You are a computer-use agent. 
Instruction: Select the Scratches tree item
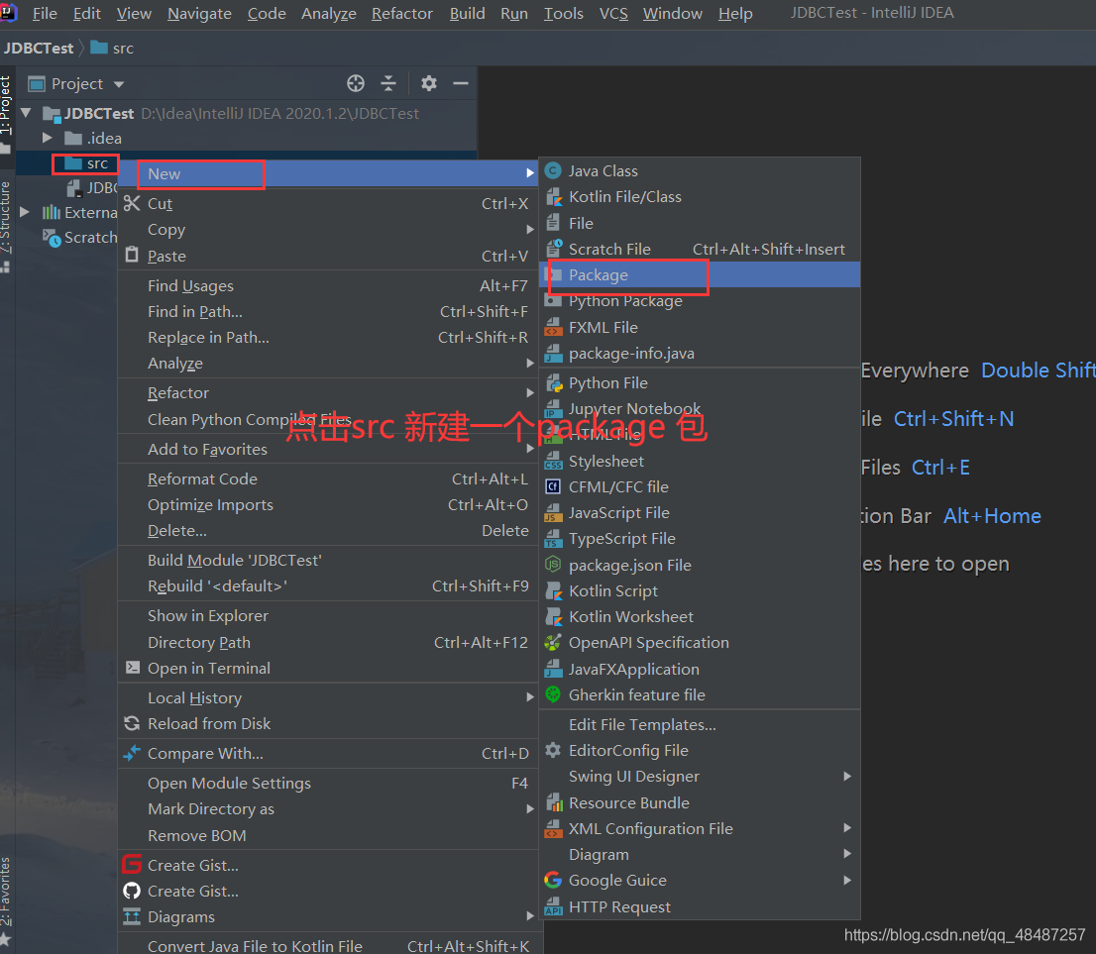(x=79, y=238)
